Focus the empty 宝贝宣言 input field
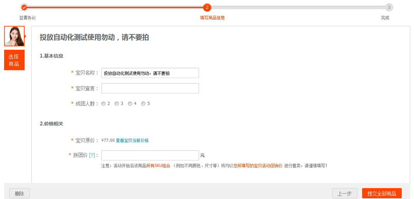The width and height of the screenshot is (414, 199). 150,88
